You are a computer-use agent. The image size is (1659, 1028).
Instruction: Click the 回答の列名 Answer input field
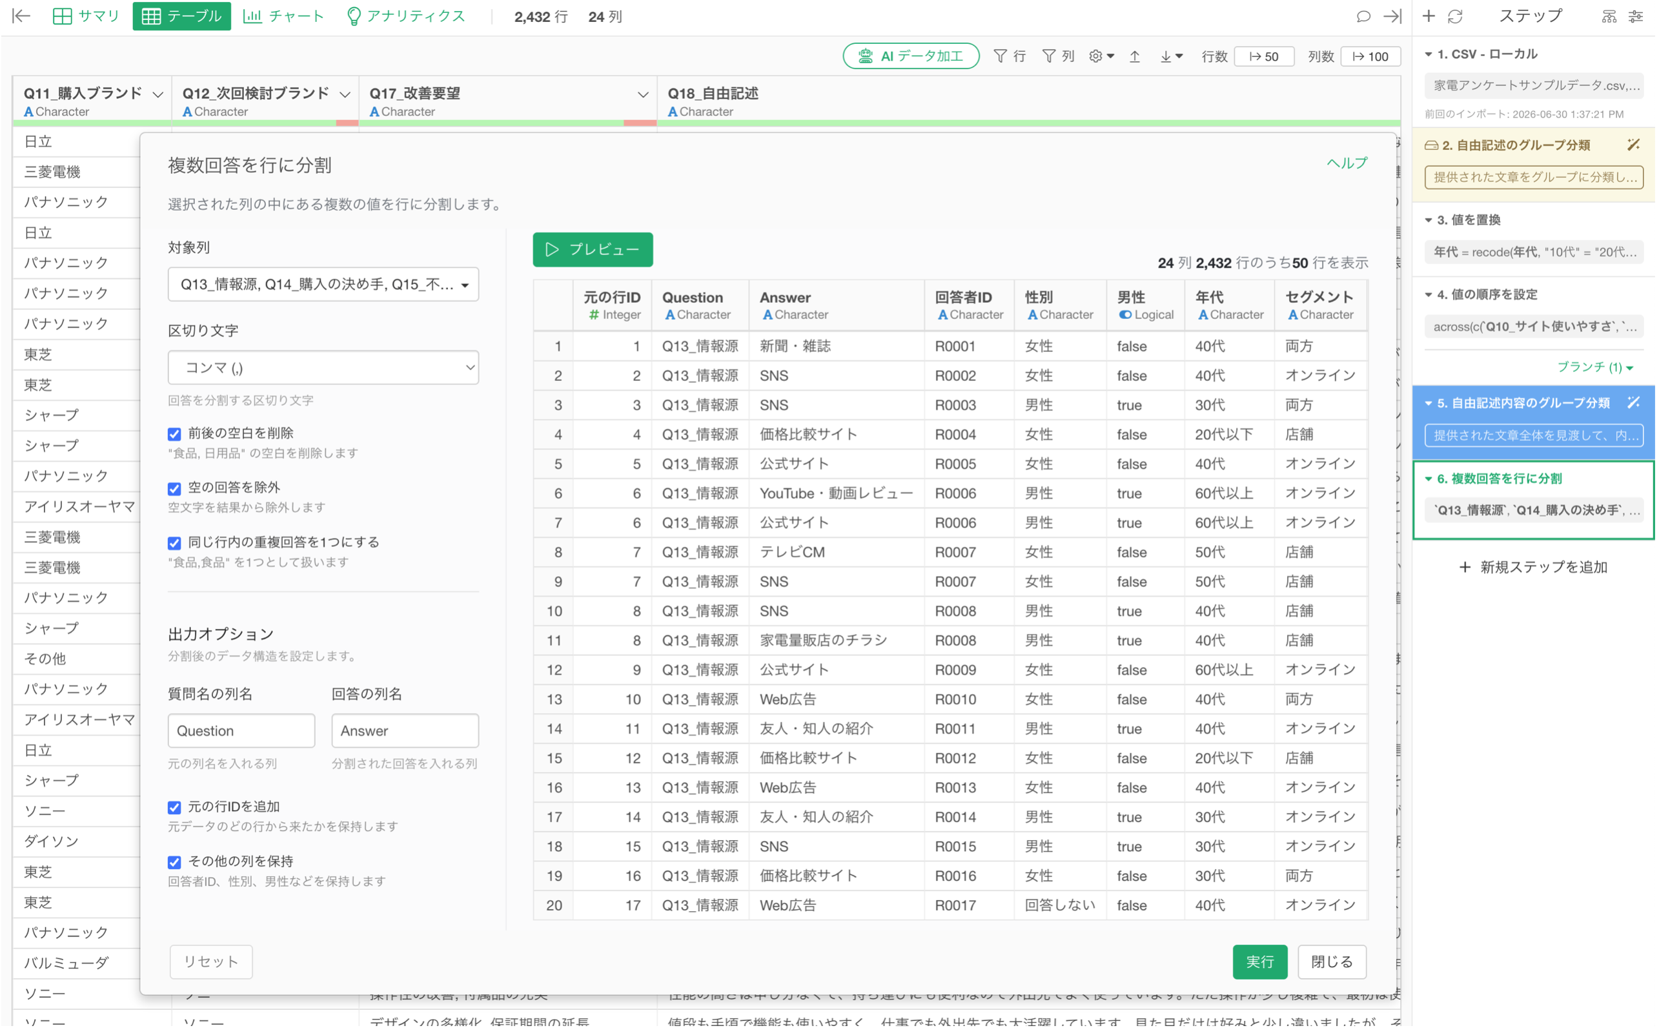[x=405, y=731]
